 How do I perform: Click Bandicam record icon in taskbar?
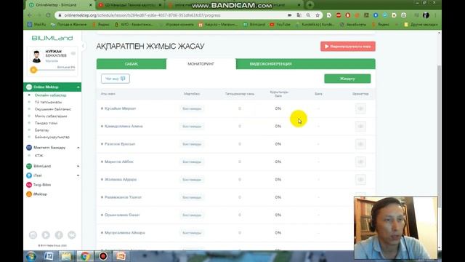[103, 256]
